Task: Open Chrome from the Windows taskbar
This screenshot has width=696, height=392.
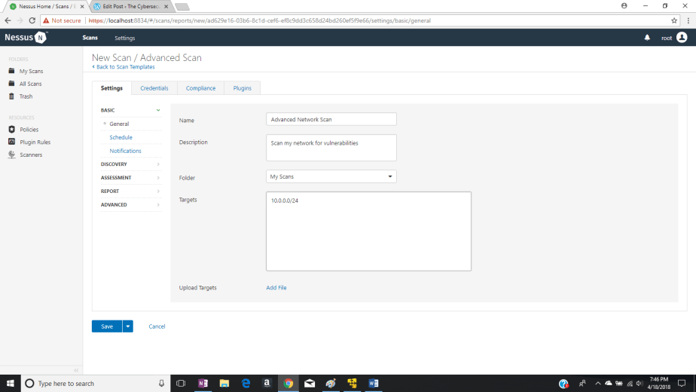Action: click(x=288, y=383)
